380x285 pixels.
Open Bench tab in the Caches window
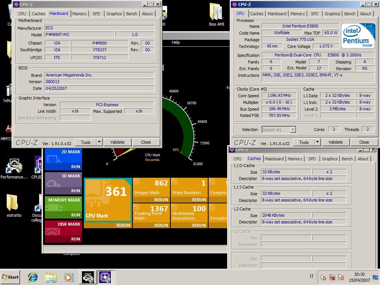[347, 159]
